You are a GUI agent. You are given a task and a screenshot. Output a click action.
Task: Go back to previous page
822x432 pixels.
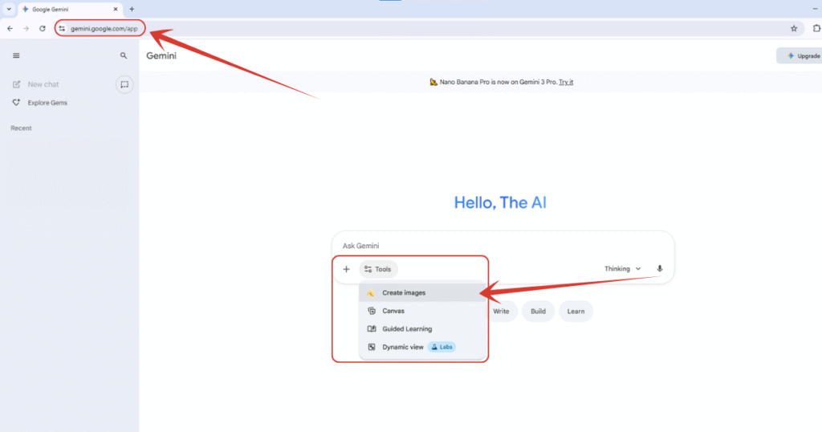10,28
